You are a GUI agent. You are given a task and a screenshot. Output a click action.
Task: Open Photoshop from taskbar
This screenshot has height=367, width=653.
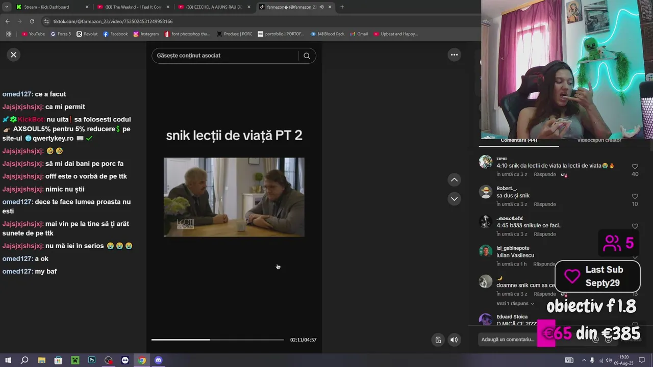click(92, 360)
